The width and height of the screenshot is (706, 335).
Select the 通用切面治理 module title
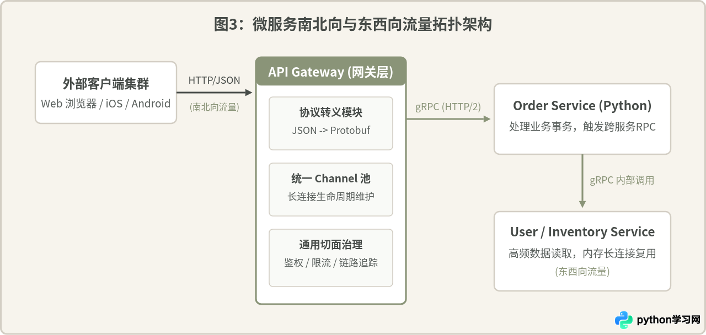pos(331,245)
